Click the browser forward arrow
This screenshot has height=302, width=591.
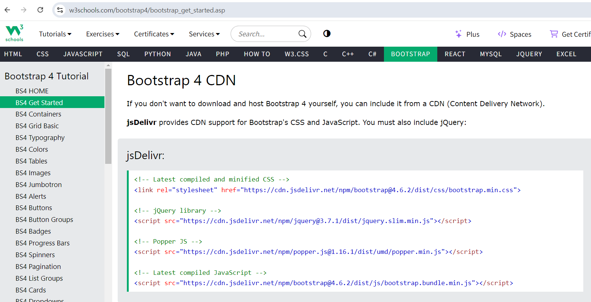click(x=24, y=10)
